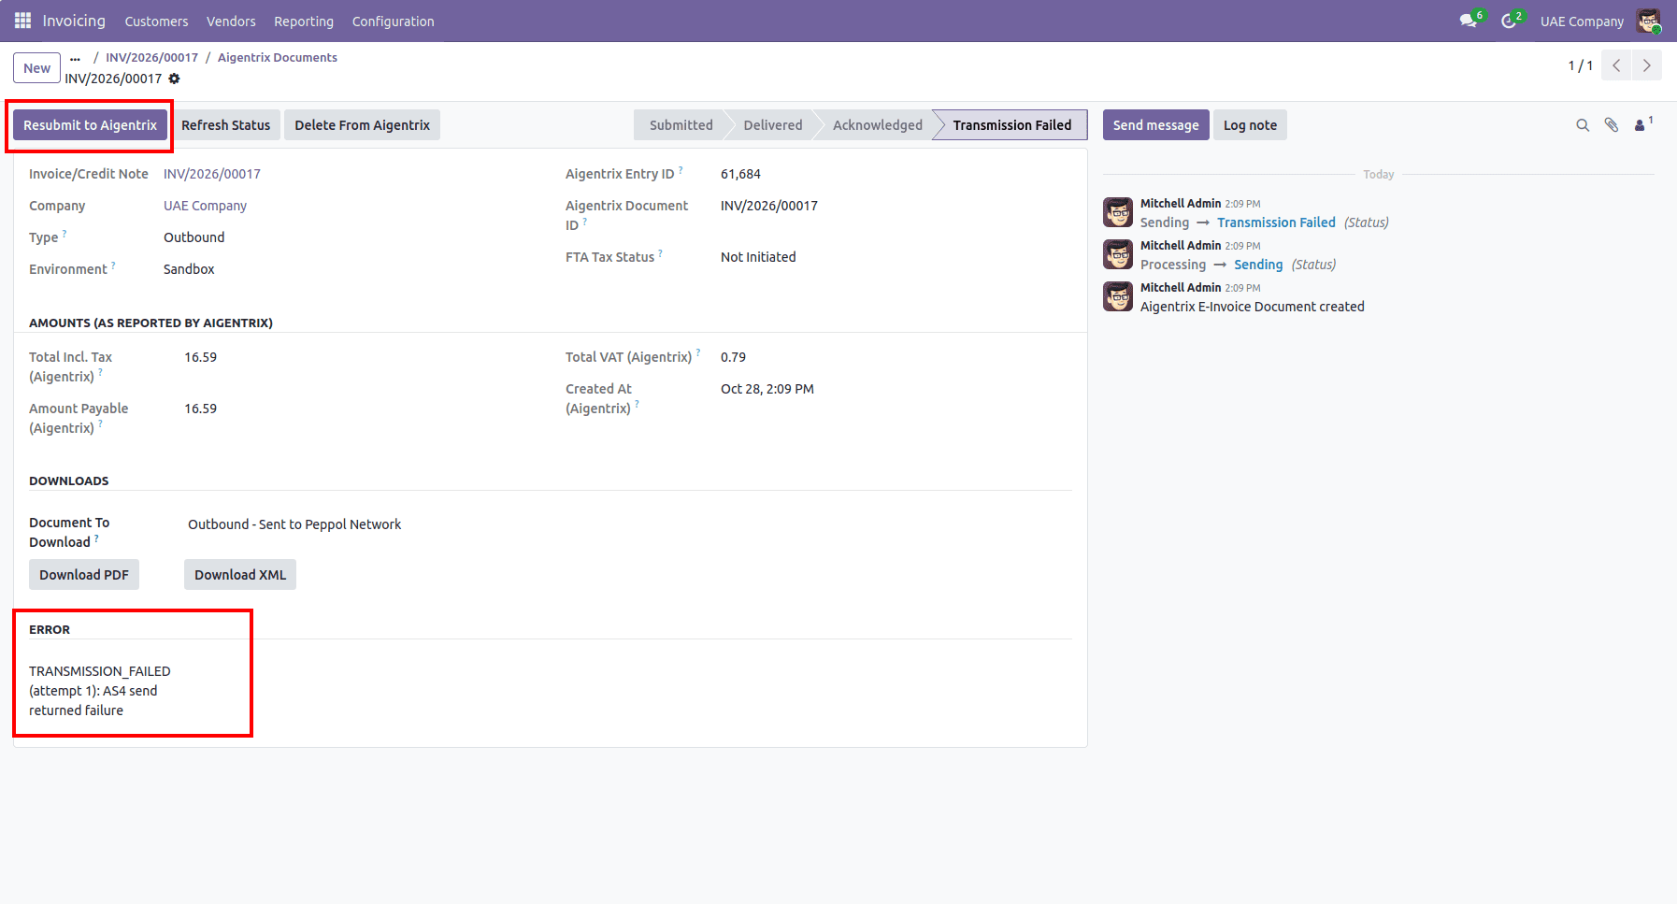Viewport: 1677px width, 904px height.
Task: Open the Reporting menu
Action: click(x=304, y=22)
